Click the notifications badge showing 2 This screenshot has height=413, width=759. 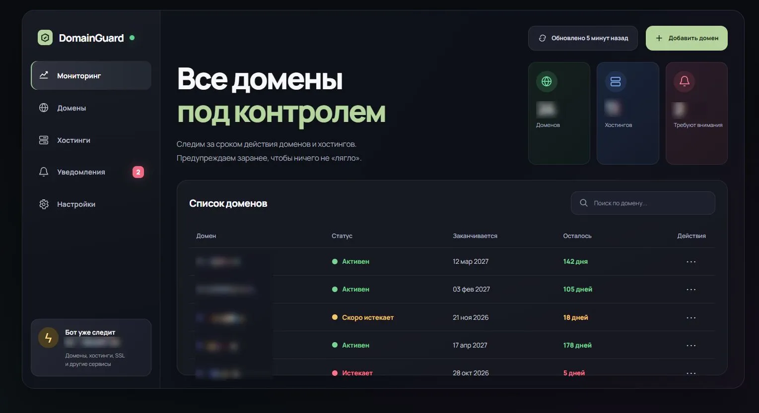click(138, 172)
